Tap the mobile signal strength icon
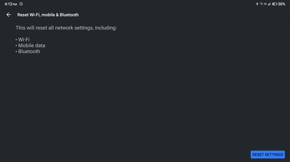This screenshot has width=290, height=162. point(269,4)
